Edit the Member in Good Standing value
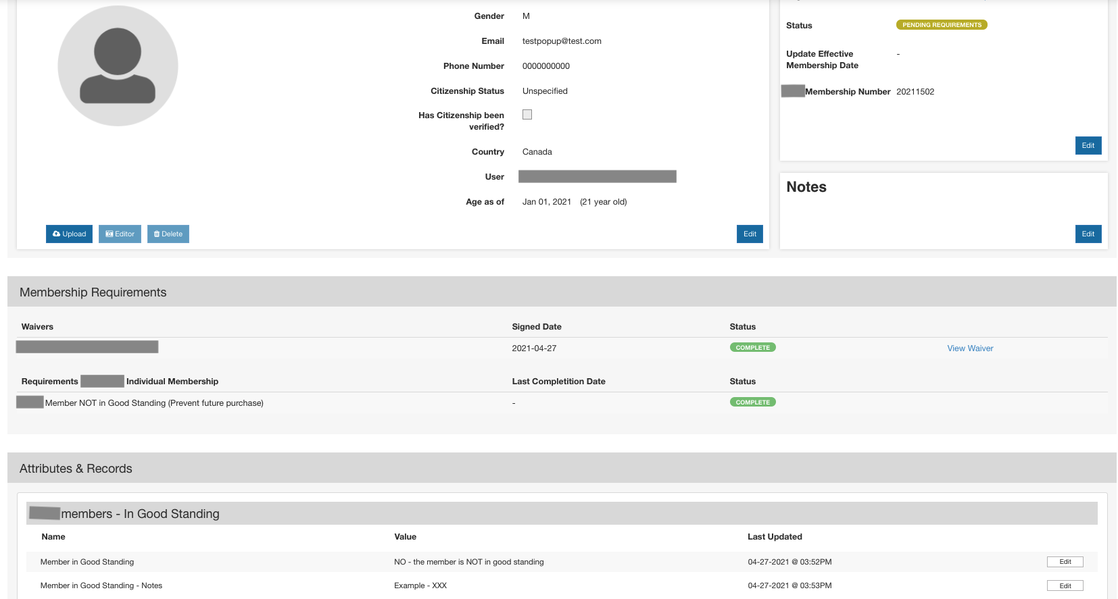Image resolution: width=1118 pixels, height=599 pixels. tap(1065, 562)
